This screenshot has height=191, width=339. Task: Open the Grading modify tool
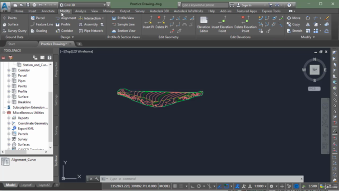click(x=39, y=31)
